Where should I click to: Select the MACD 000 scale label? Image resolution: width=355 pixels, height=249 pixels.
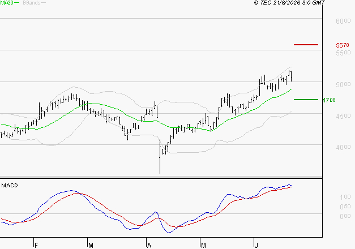(x=345, y=216)
